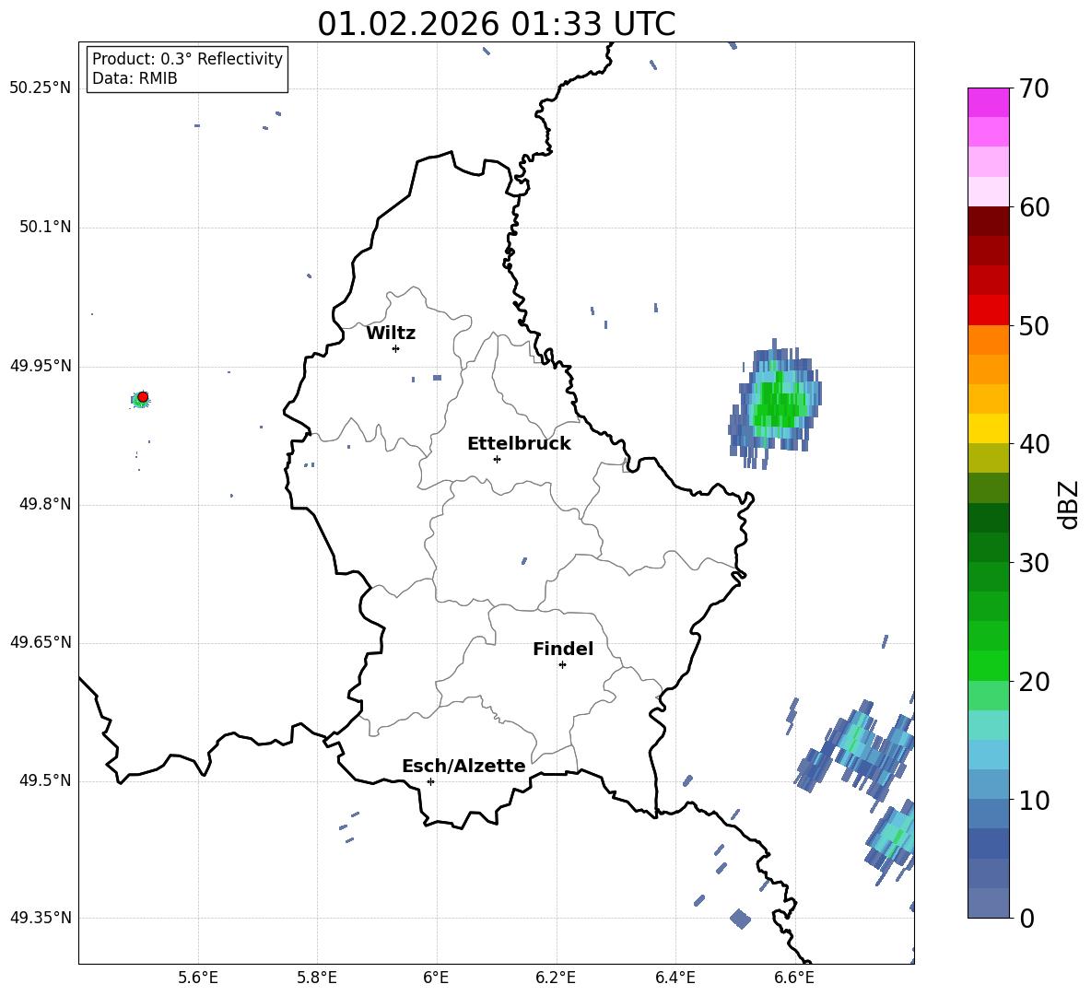Click the Findel station cross marker
The width and height of the screenshot is (1091, 996).
tap(562, 665)
